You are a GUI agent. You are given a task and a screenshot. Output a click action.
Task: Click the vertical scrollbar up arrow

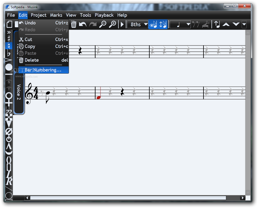[x=248, y=33]
